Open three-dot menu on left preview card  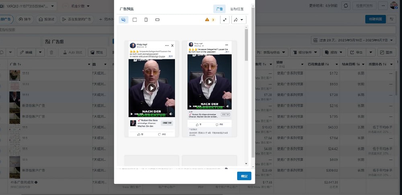click(x=167, y=46)
